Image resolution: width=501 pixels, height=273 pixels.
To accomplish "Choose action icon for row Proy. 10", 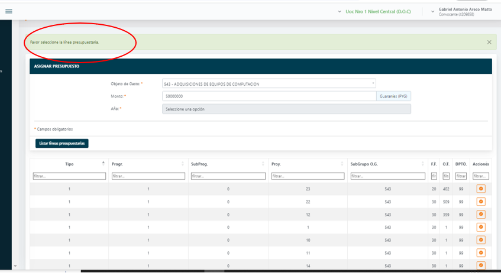I will pyautogui.click(x=481, y=240).
